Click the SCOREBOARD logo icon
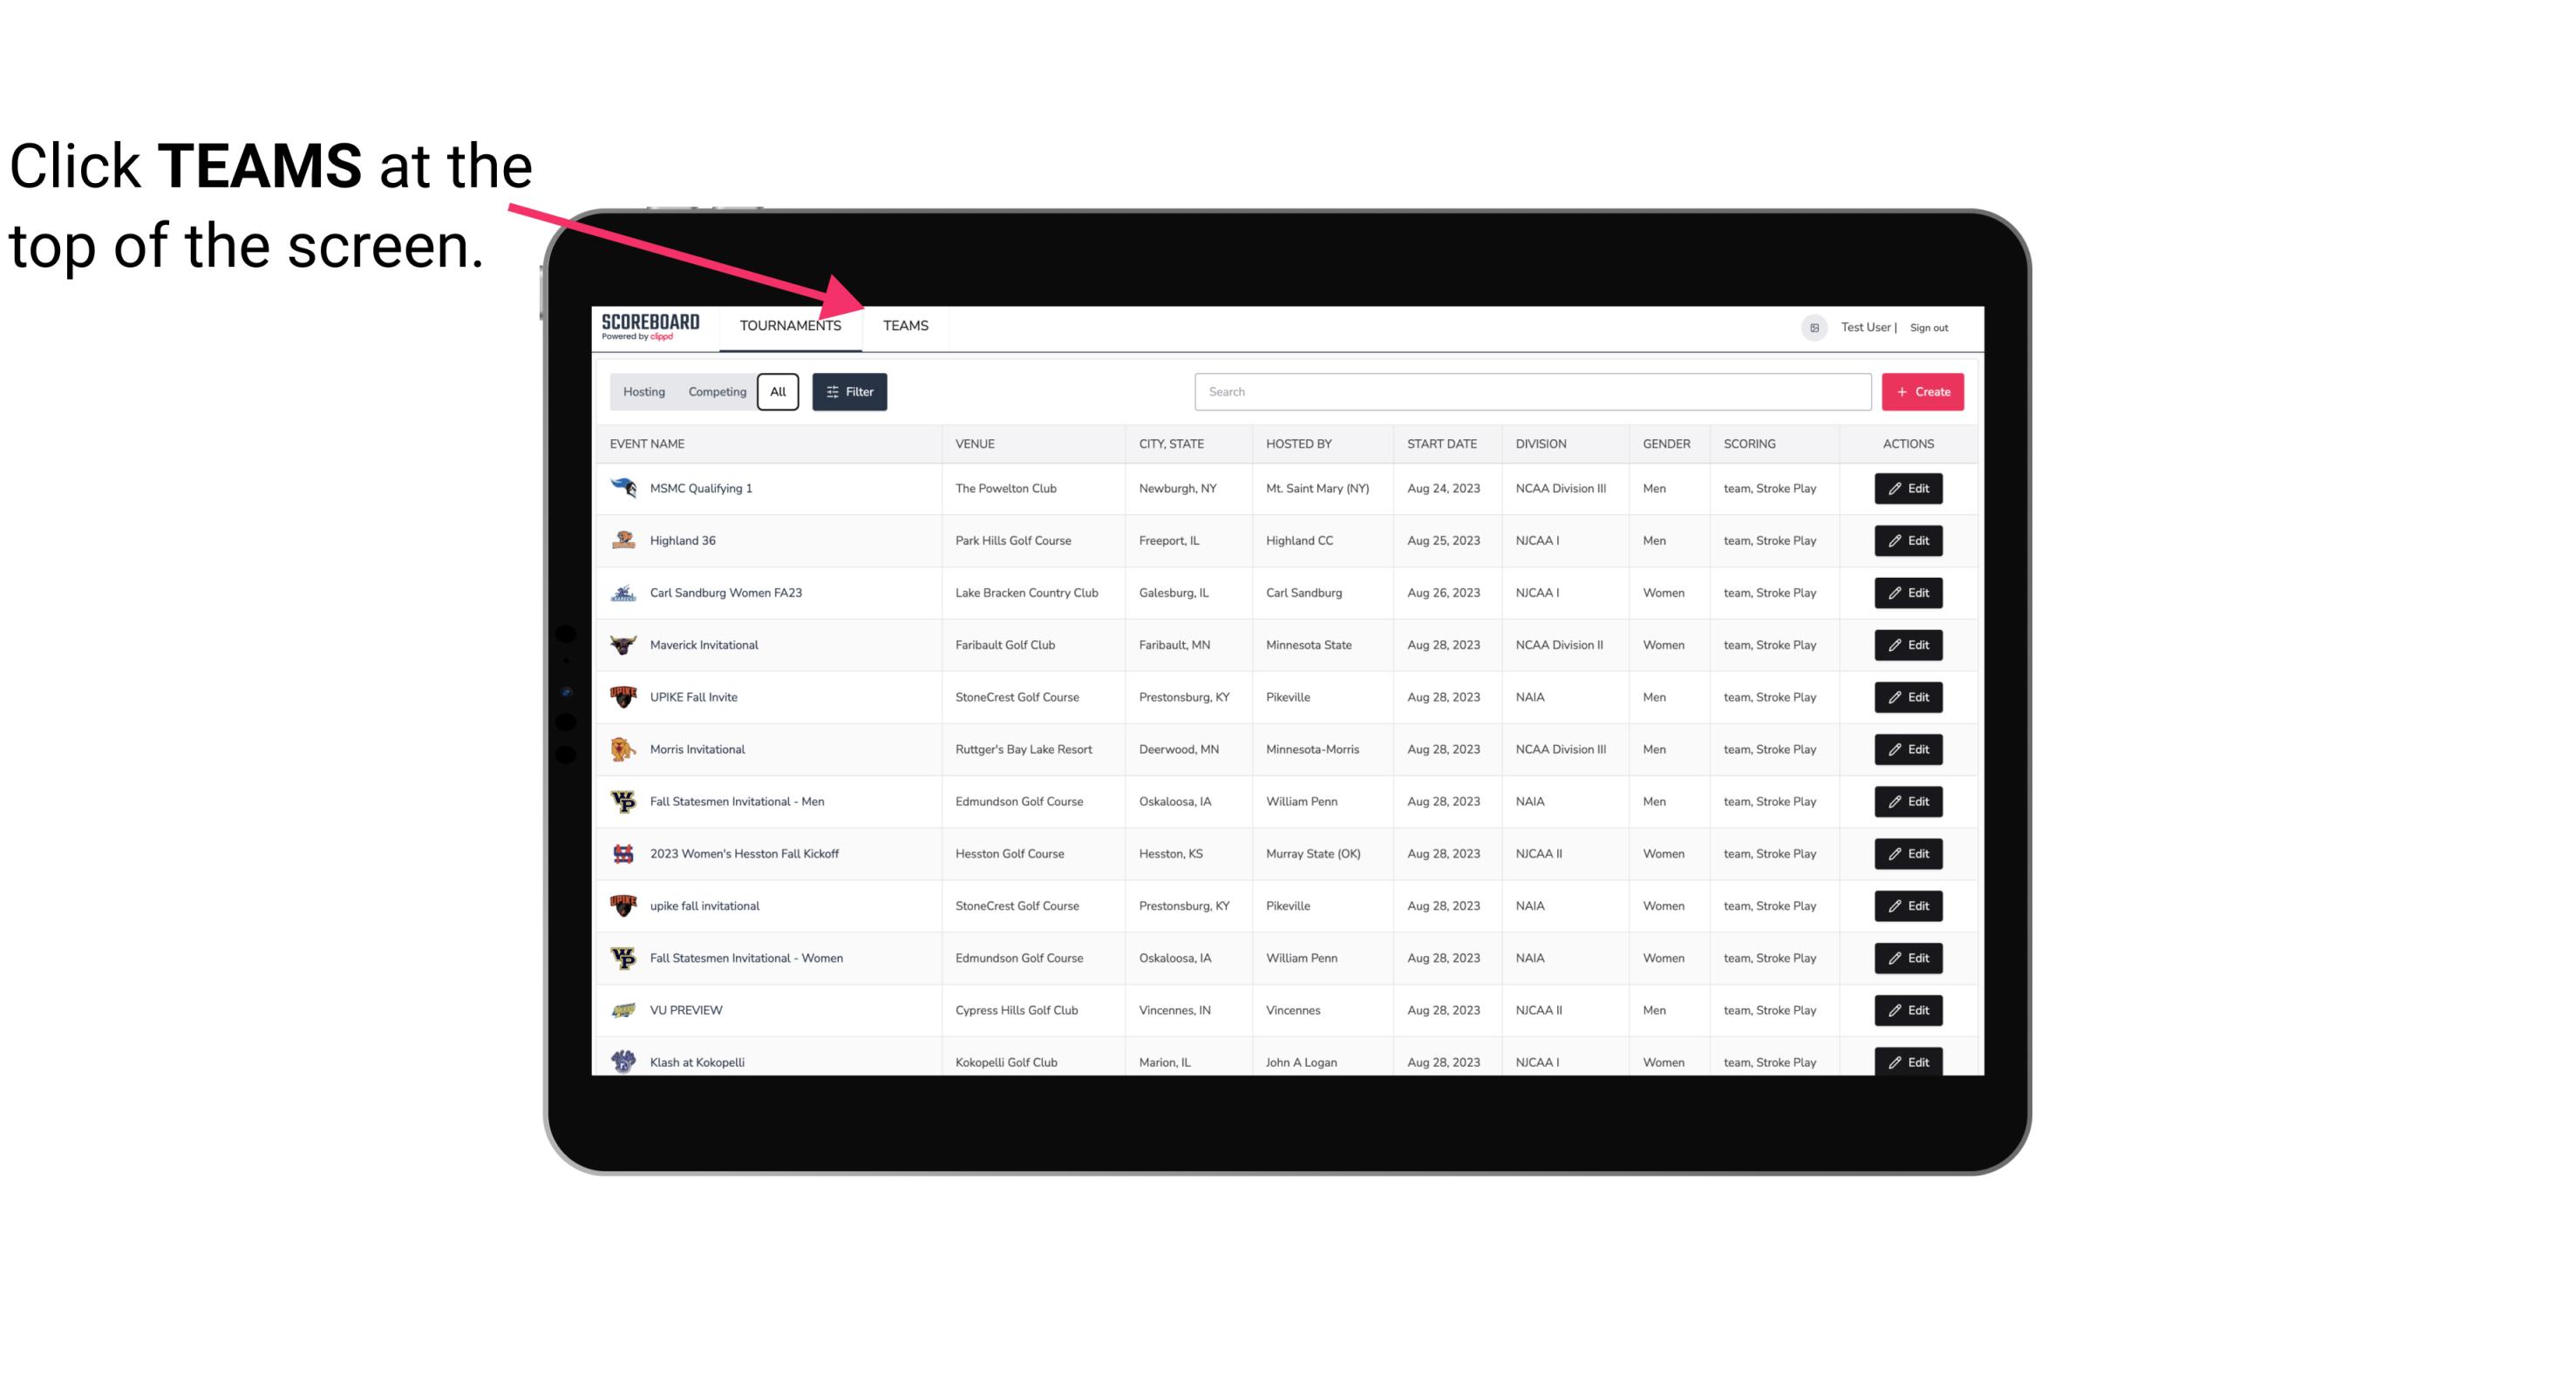 [x=650, y=325]
